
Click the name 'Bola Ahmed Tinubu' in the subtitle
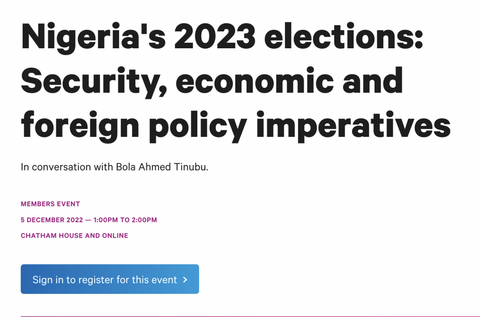161,167
